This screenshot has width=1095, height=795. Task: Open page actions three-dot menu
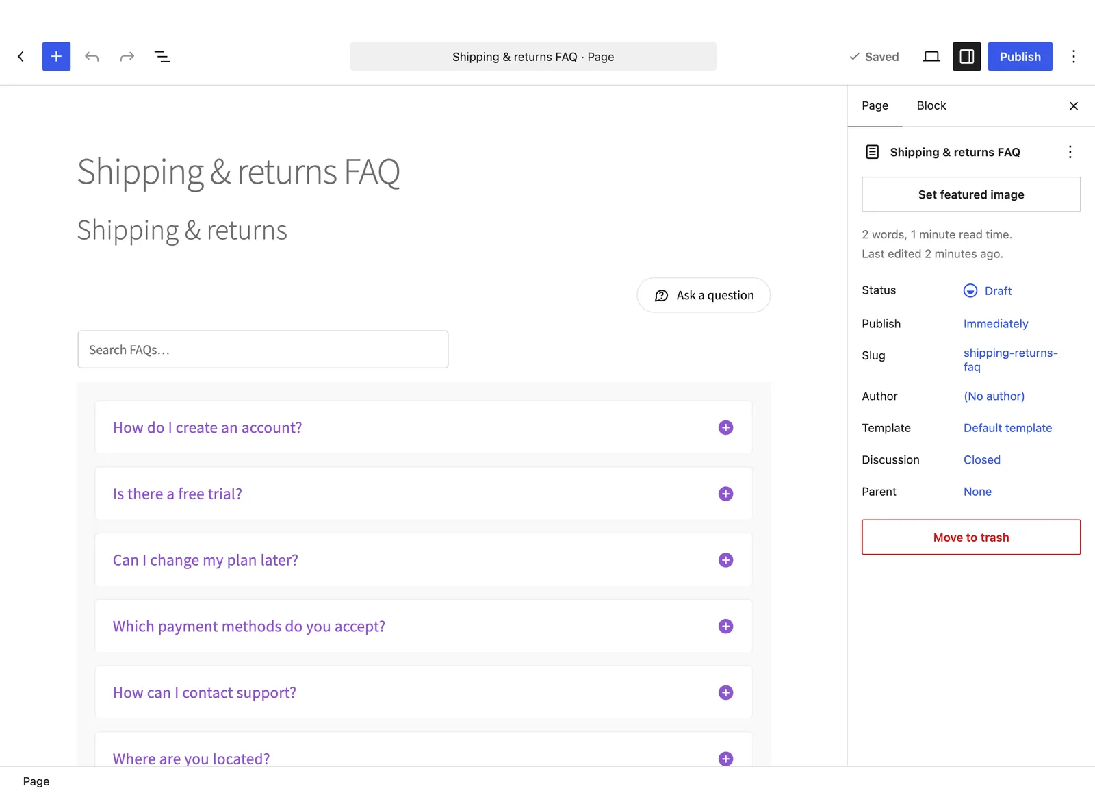(1070, 152)
